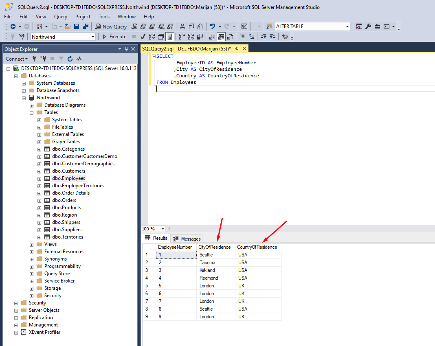Click Comment Out Selected Lines icon
The height and width of the screenshot is (346, 435).
tap(242, 37)
